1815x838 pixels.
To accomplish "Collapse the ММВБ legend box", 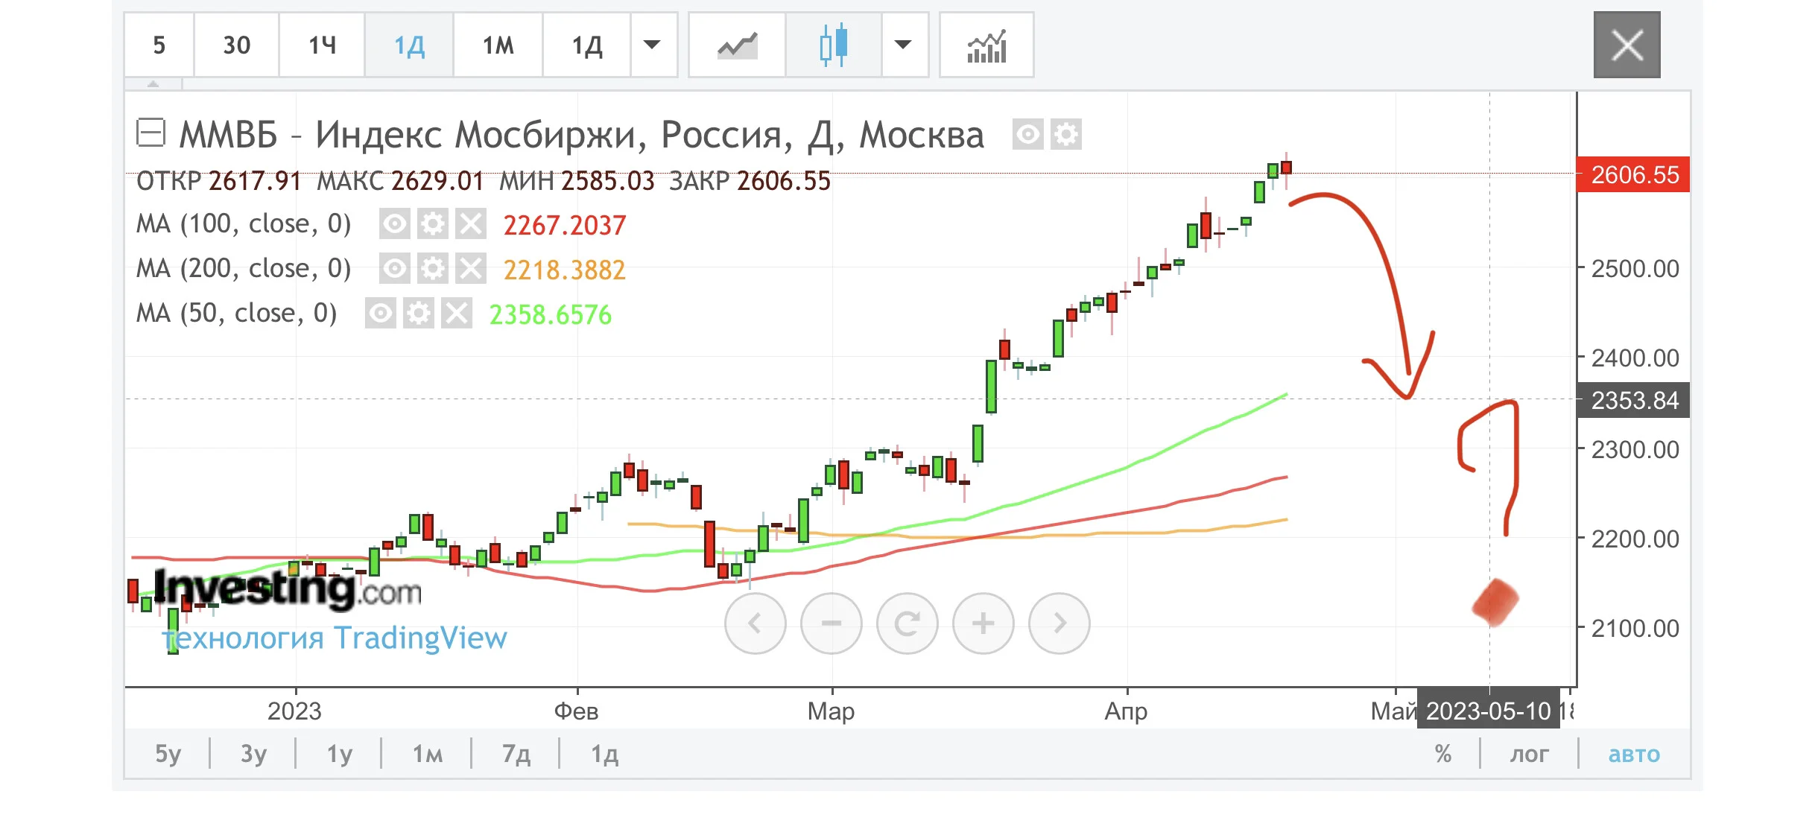I will [x=151, y=133].
